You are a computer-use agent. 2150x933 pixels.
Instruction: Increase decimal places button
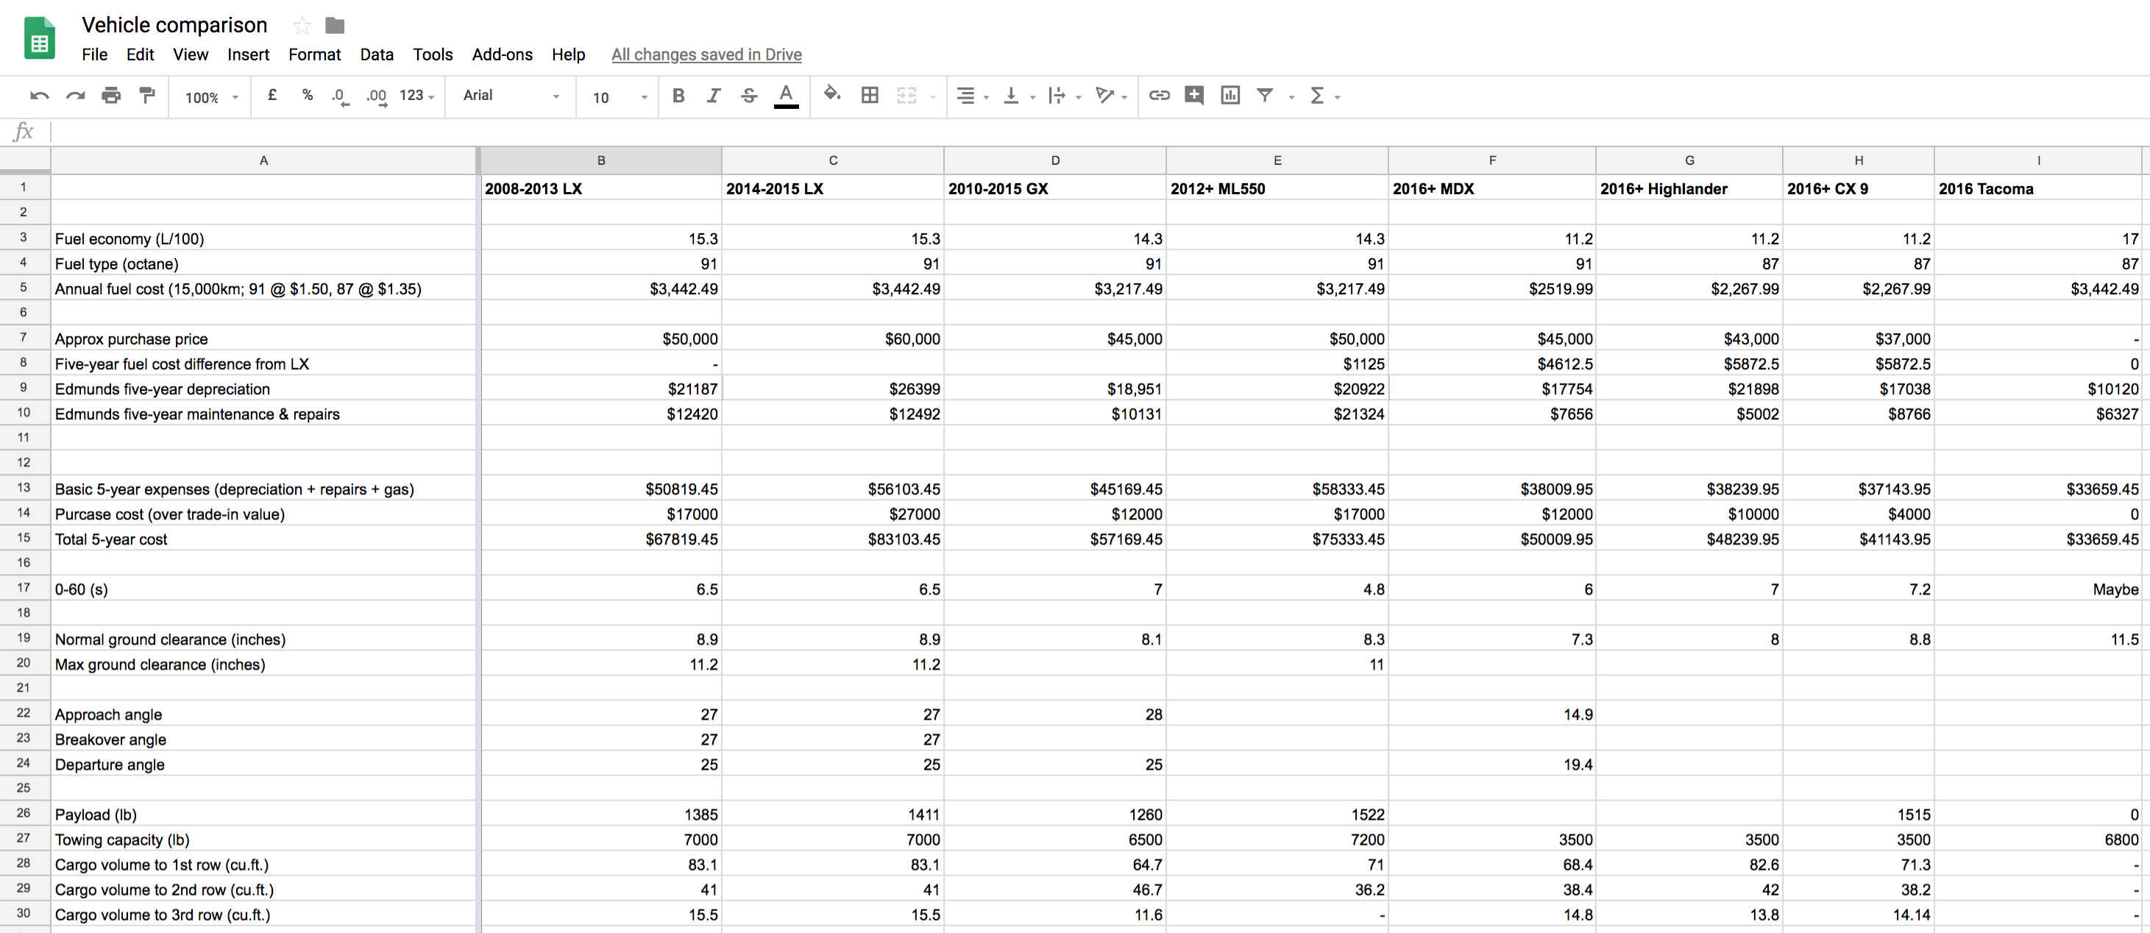(x=377, y=97)
